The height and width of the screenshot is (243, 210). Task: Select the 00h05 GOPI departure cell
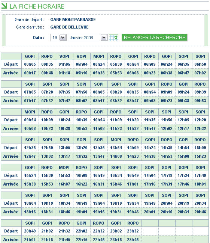click(30, 64)
